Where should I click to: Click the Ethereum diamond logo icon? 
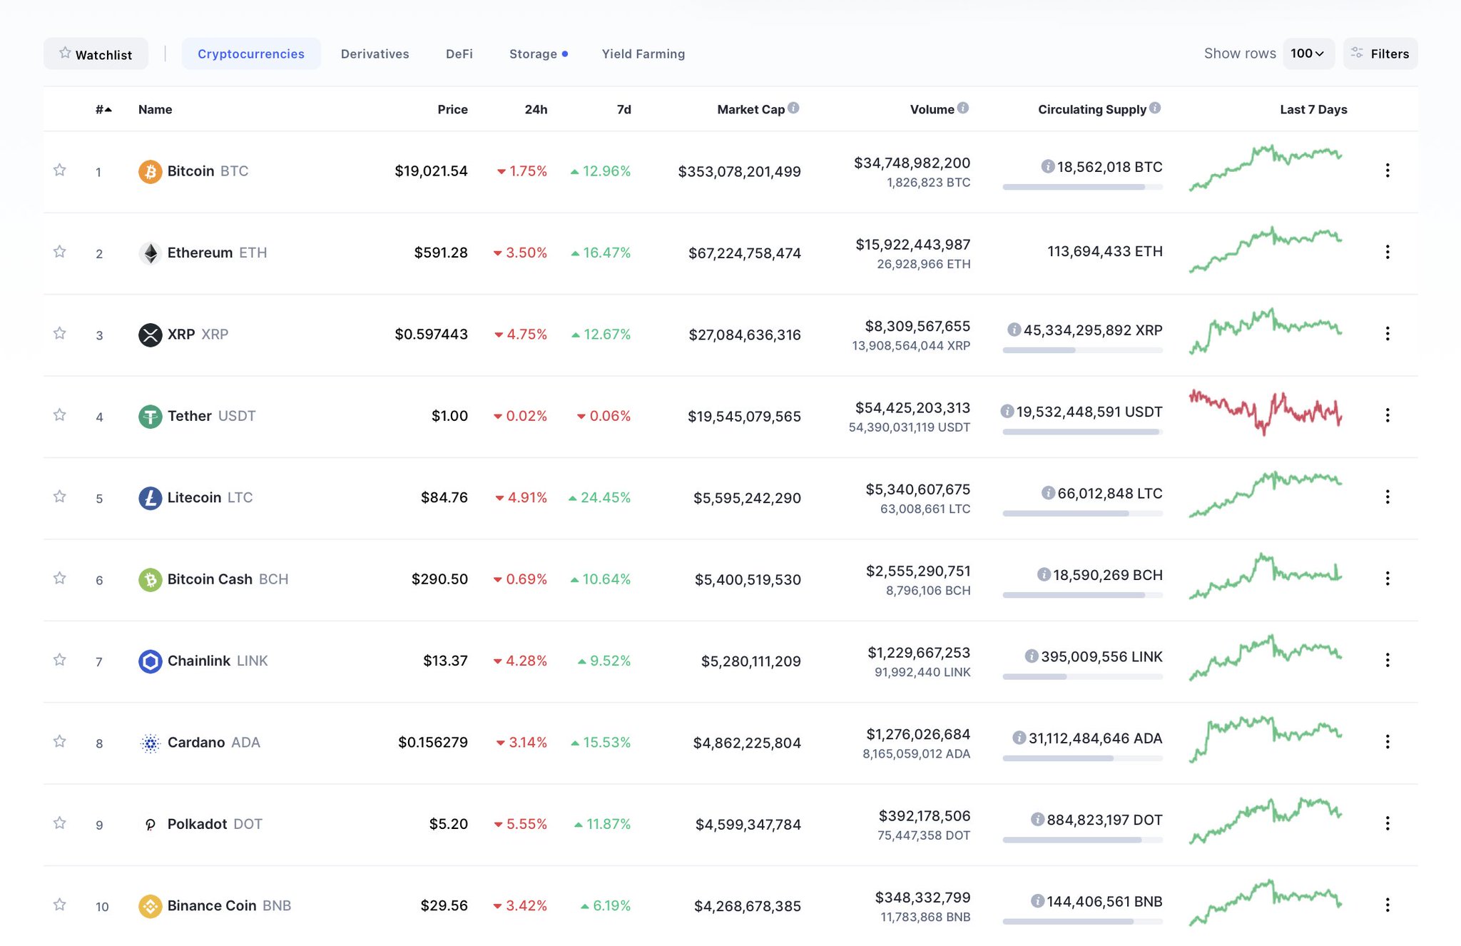tap(150, 253)
